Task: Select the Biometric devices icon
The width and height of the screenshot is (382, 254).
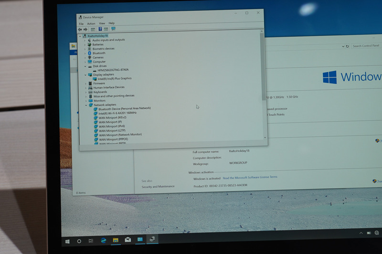Action: click(x=89, y=49)
